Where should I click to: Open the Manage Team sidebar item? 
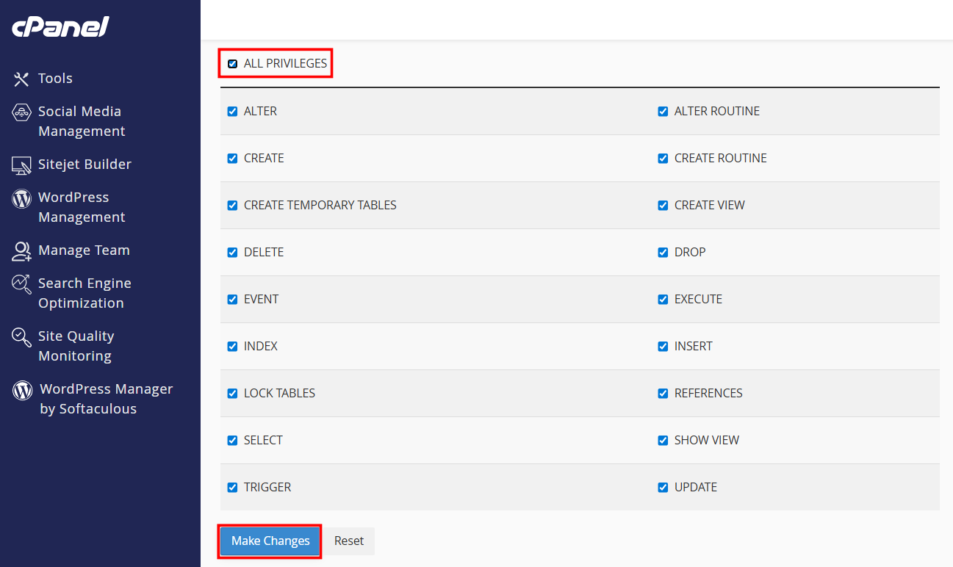[x=84, y=250]
